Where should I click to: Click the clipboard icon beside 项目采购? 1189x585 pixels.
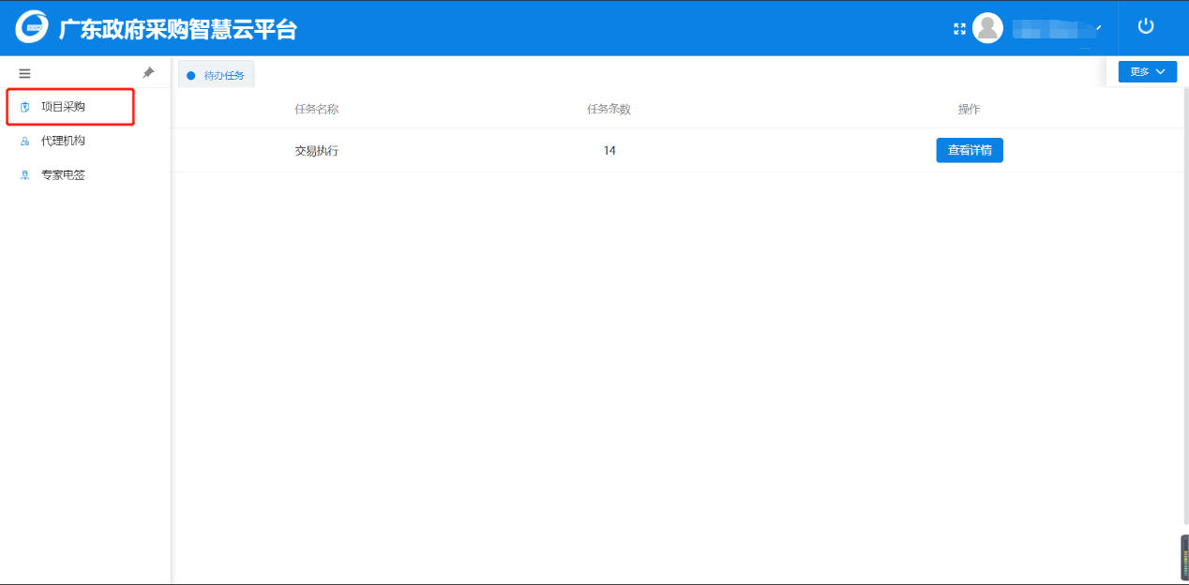coord(25,107)
